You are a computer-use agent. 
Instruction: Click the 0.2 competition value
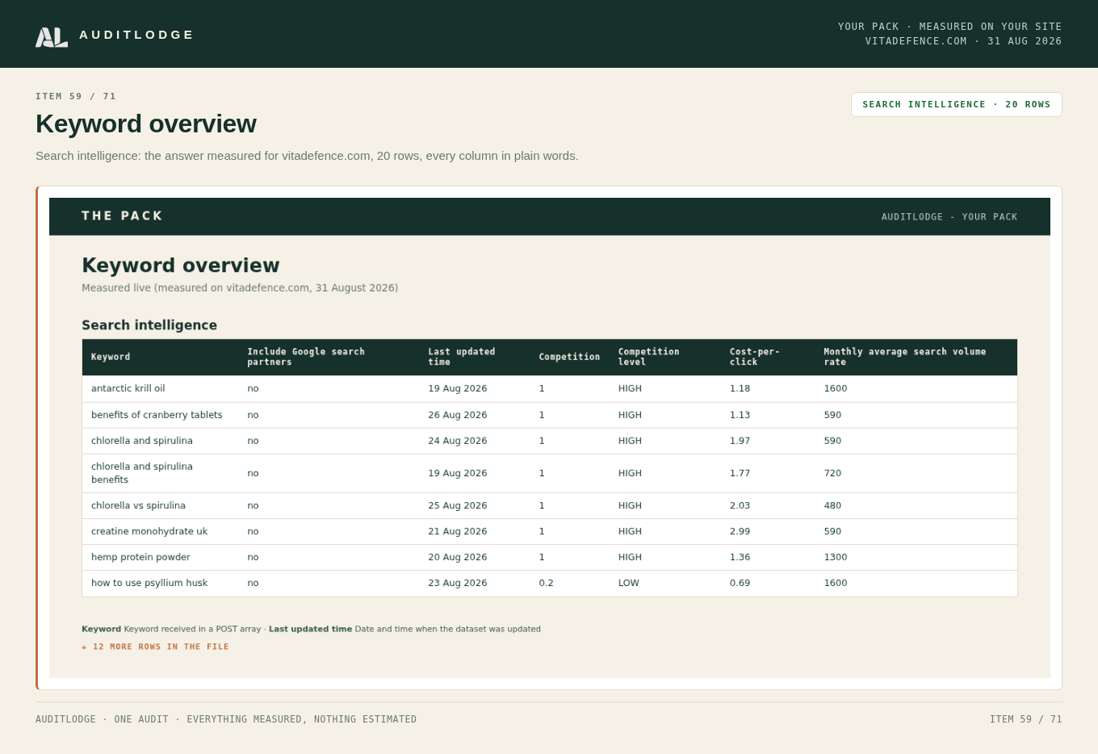(x=547, y=583)
